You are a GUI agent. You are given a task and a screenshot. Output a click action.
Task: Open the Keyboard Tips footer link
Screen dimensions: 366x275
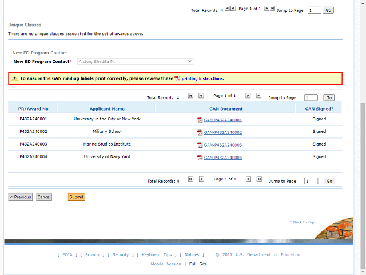pos(157,254)
